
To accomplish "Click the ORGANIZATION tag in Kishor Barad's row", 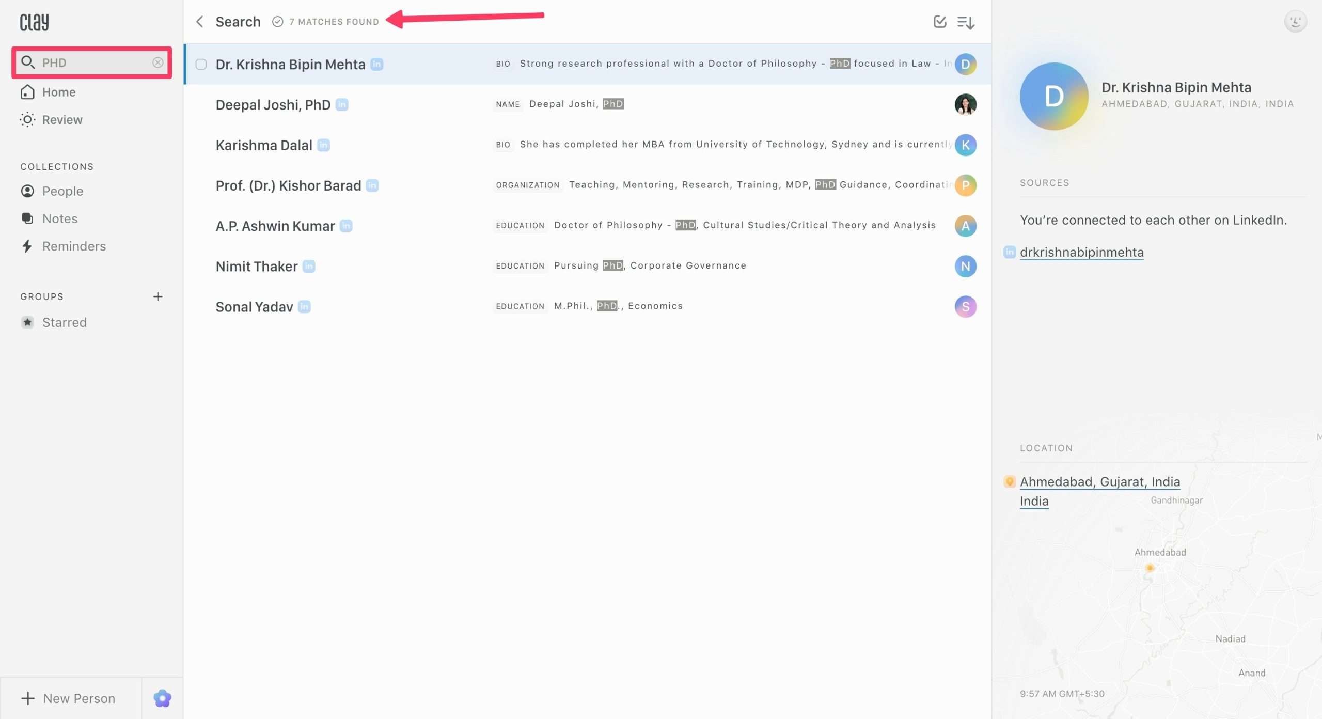I will tap(527, 185).
